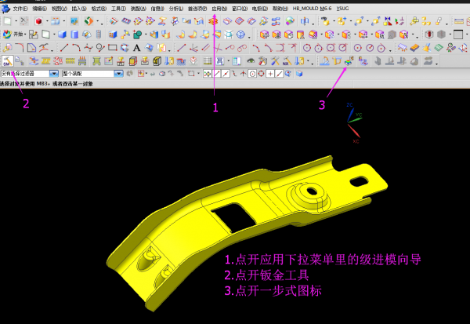Click the Mirror Assembly icon

388,21
